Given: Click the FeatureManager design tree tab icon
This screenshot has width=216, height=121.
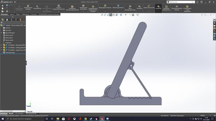Looking at the screenshot, I should pos(2,20).
